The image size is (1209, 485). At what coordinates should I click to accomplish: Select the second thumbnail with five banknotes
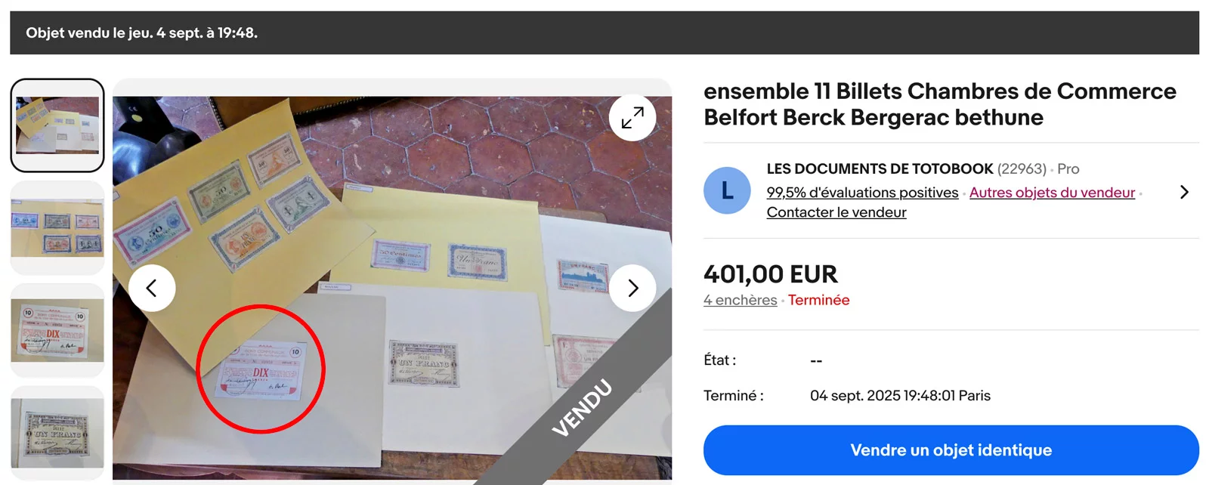pyautogui.click(x=57, y=228)
